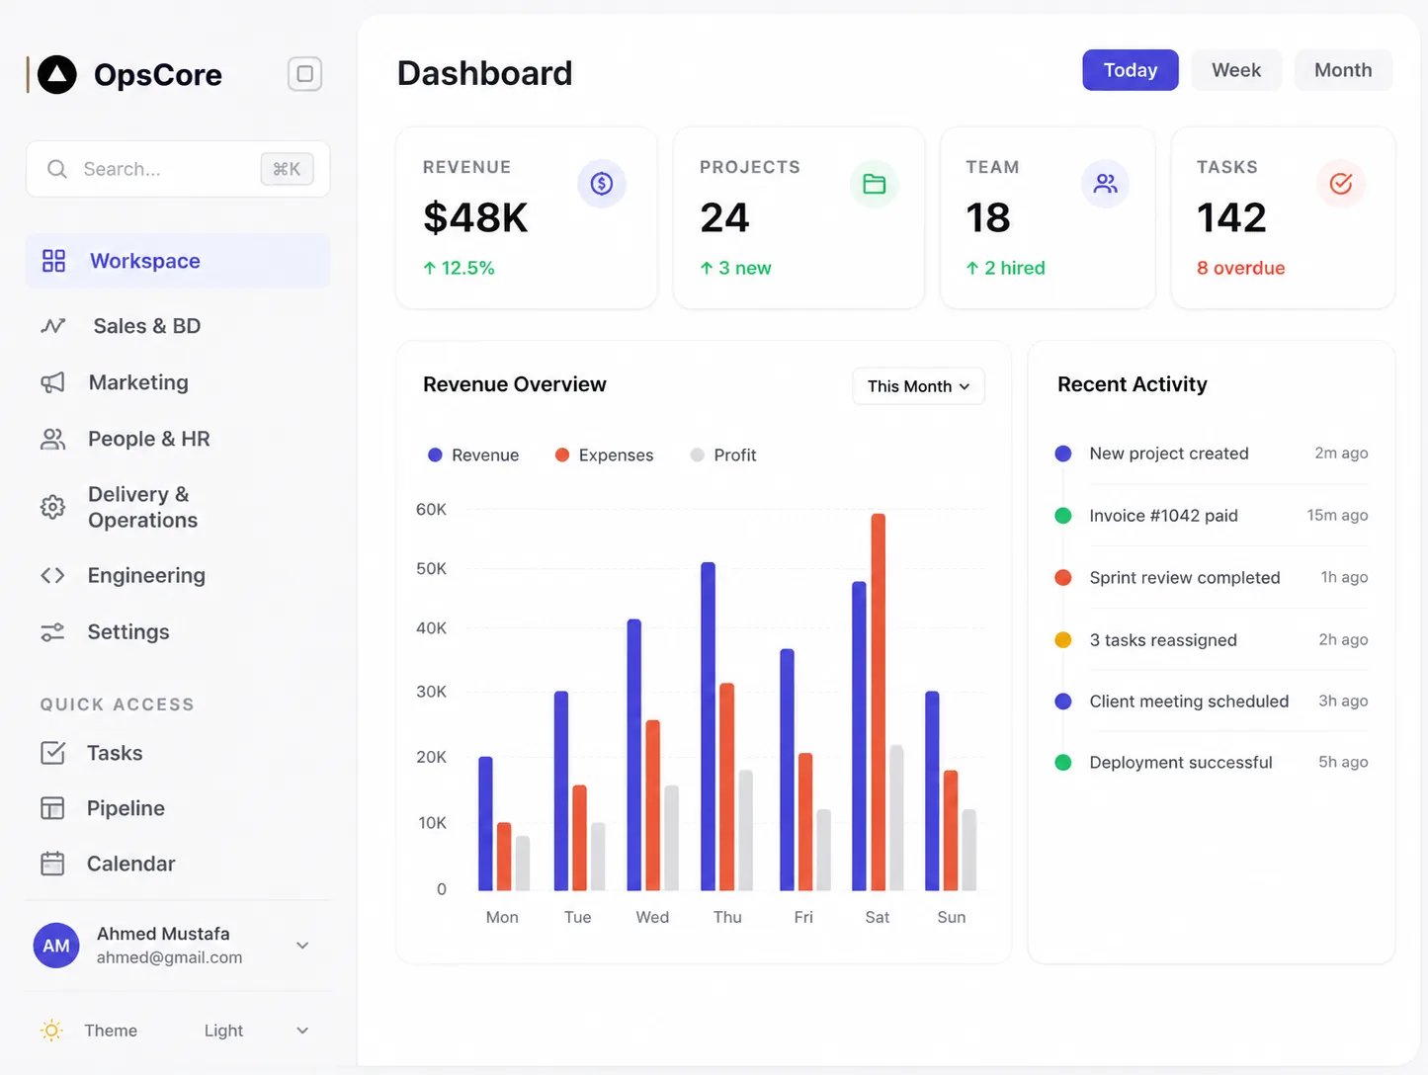The width and height of the screenshot is (1428, 1075).
Task: Click the Pipeline layout icon
Action: (52, 808)
